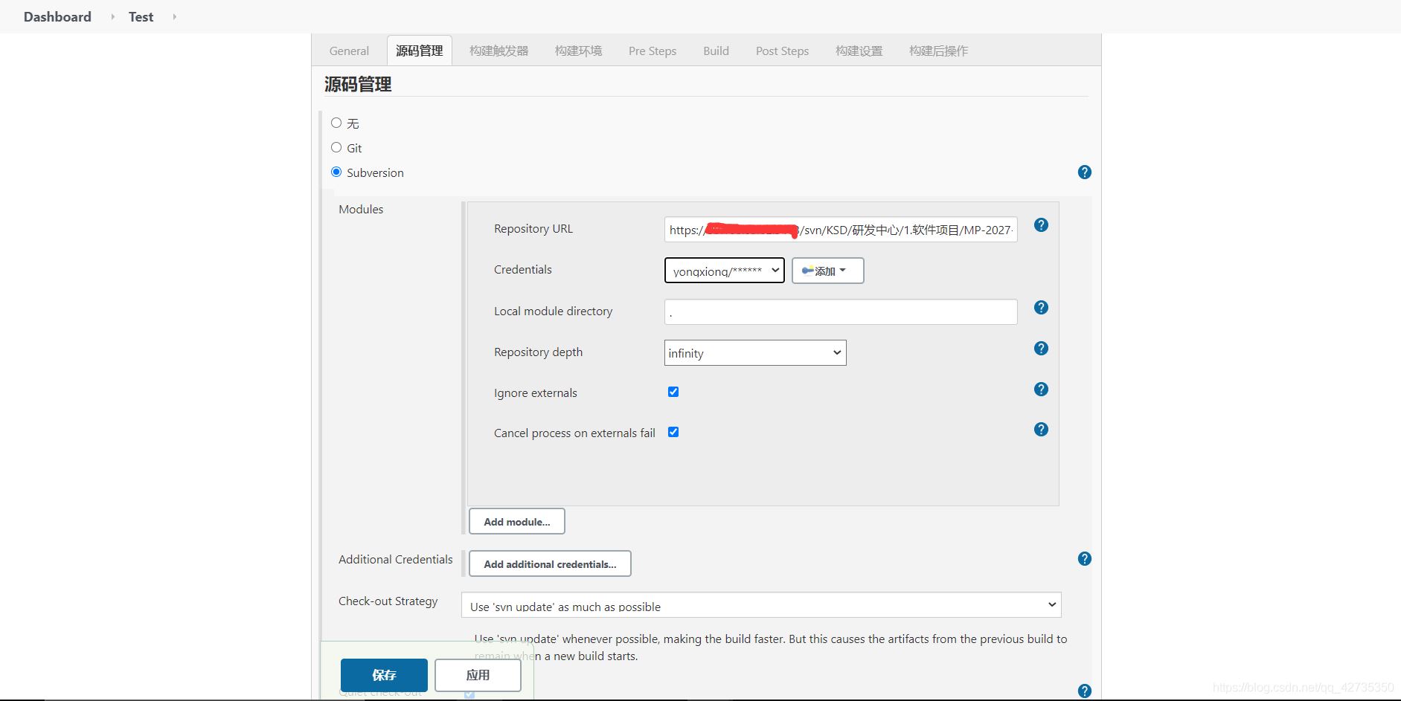Click the Modules label
Screen dimensions: 1401x701
click(x=361, y=209)
